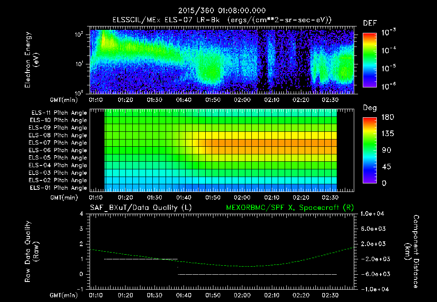Click the 2.0e+03 right axis value
437x302 pixels.
click(374, 244)
